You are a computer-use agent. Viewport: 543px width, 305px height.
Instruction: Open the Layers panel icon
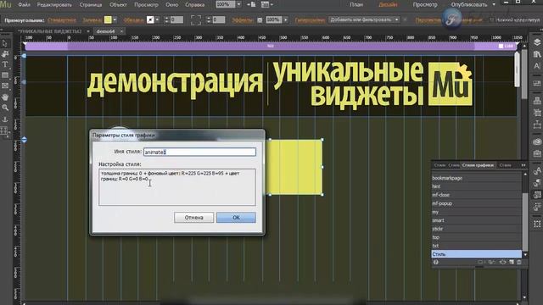pos(537,42)
